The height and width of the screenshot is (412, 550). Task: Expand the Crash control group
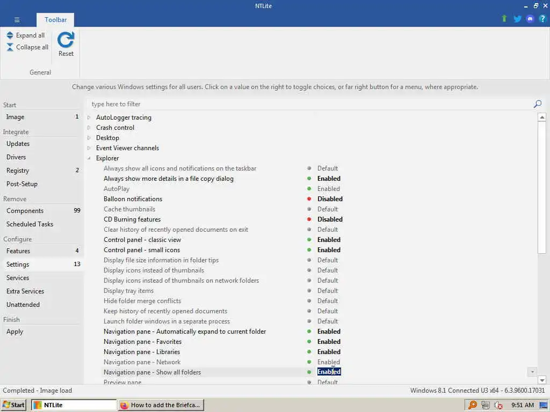point(89,128)
